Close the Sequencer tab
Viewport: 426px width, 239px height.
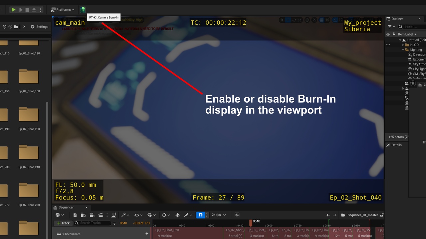click(x=86, y=207)
